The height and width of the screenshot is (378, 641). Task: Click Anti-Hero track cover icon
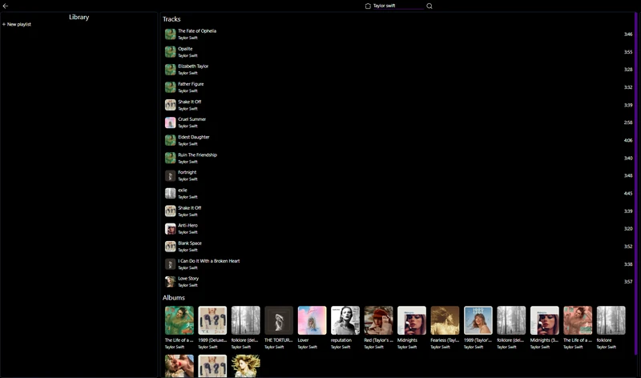pos(170,229)
